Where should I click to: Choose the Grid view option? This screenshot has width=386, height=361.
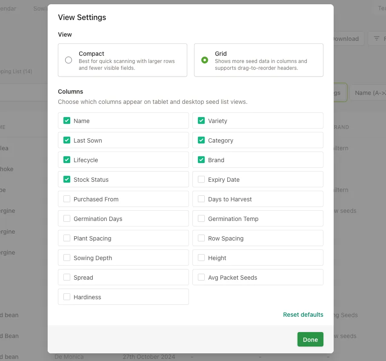tap(205, 60)
